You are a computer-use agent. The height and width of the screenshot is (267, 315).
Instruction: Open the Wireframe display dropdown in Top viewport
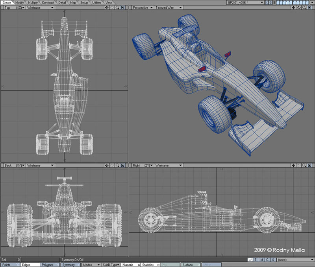[40, 7]
